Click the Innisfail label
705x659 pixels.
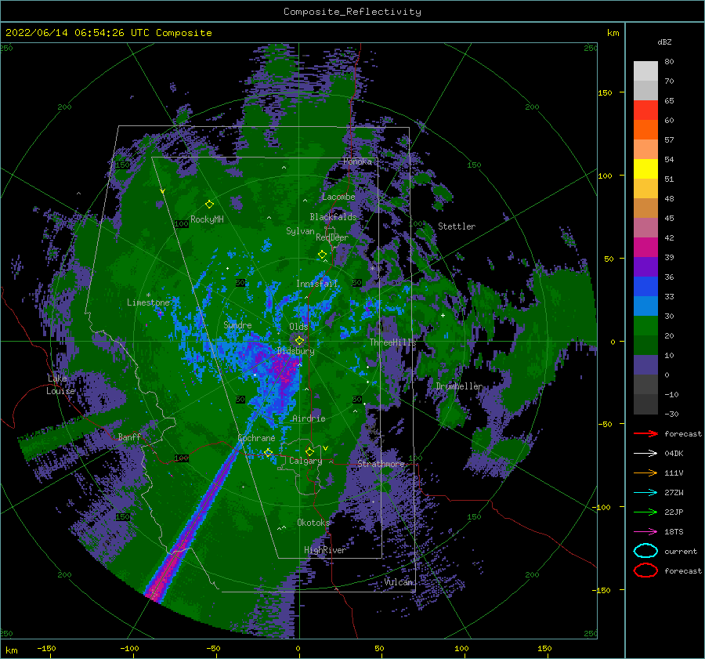(x=316, y=284)
